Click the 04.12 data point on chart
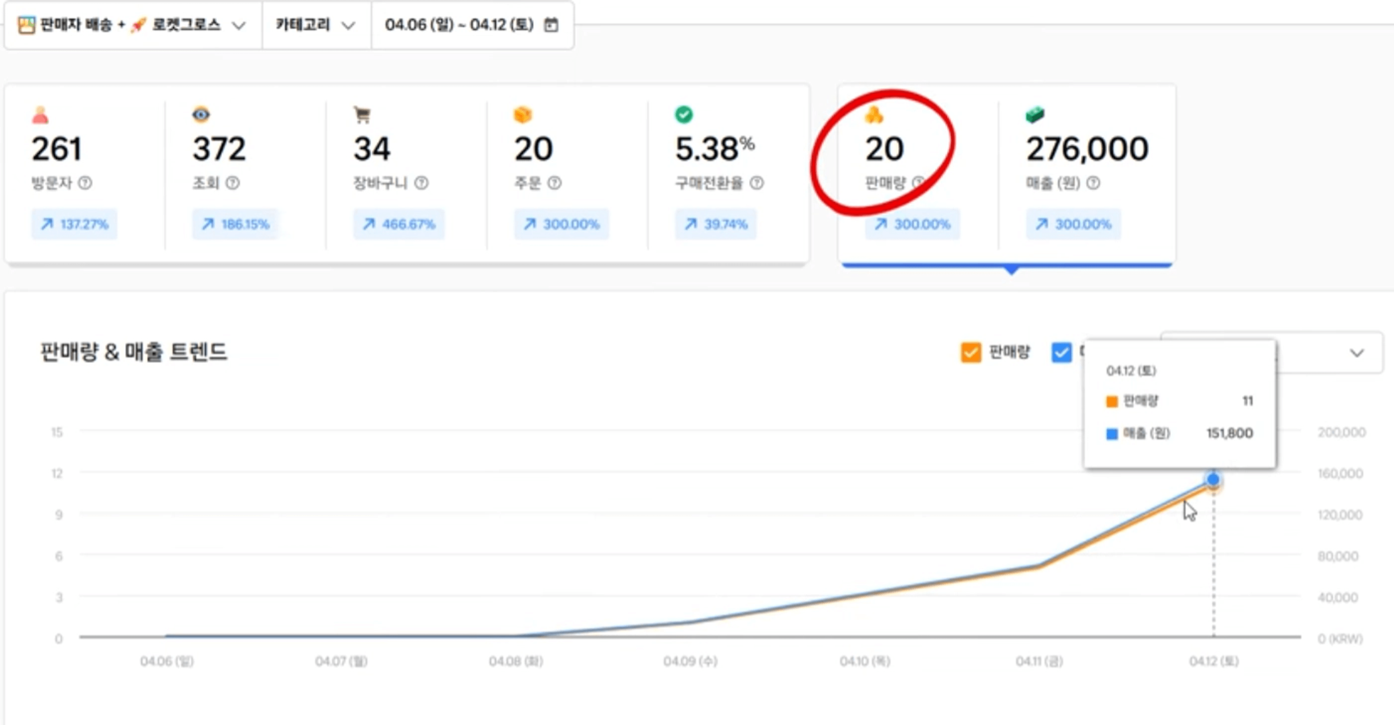The width and height of the screenshot is (1394, 725). tap(1213, 479)
